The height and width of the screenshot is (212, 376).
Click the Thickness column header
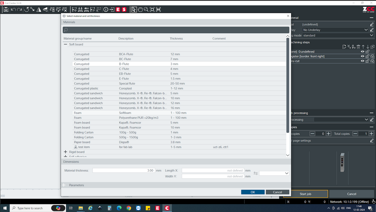176,38
